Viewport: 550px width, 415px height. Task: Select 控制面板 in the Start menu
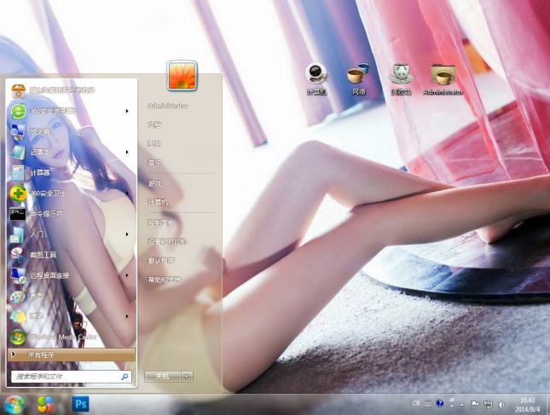pyautogui.click(x=160, y=222)
